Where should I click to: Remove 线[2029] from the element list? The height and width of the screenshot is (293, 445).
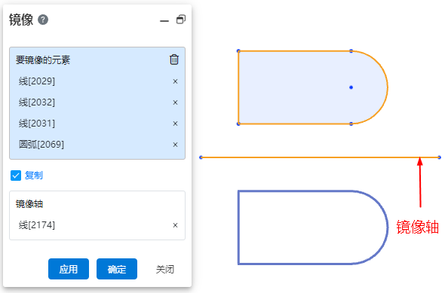(x=175, y=81)
